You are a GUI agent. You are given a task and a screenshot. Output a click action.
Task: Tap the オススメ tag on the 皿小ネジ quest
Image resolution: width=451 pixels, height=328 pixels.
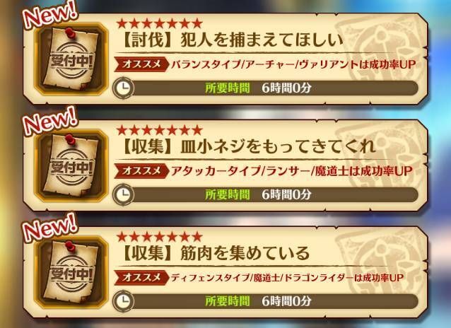click(141, 171)
